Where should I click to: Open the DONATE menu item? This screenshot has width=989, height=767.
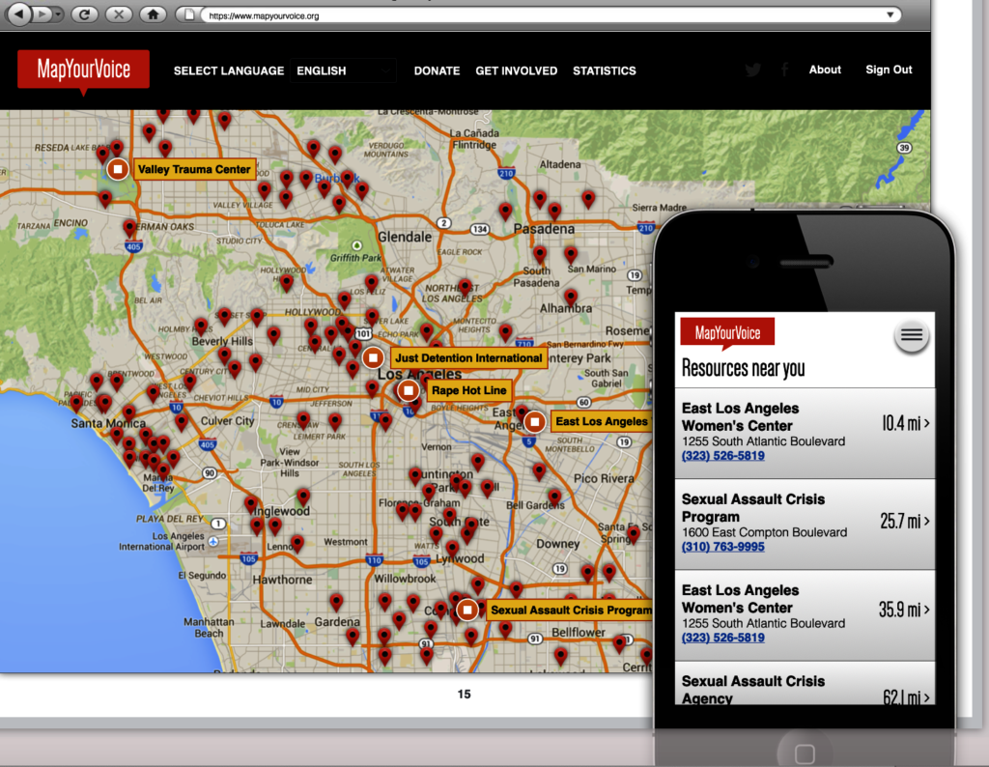point(437,71)
